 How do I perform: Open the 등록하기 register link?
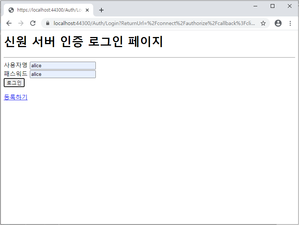(x=16, y=97)
